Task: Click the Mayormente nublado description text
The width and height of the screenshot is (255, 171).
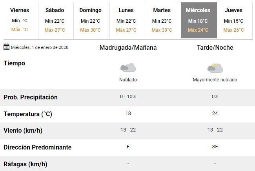Action: point(215,79)
